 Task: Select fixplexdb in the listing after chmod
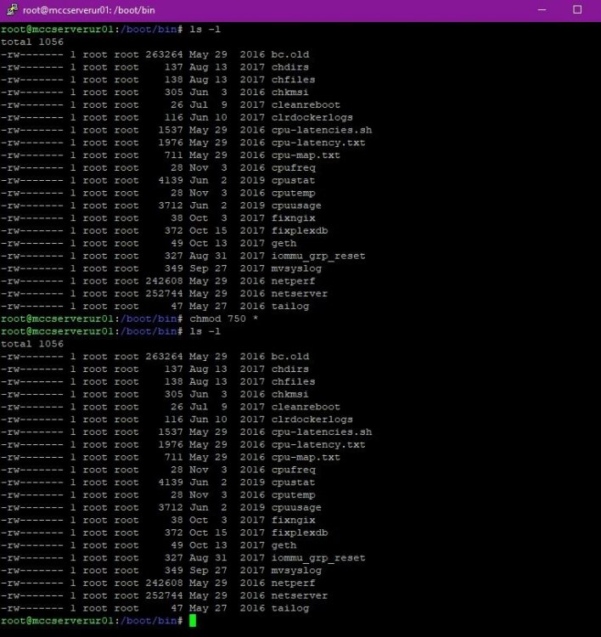(300, 533)
